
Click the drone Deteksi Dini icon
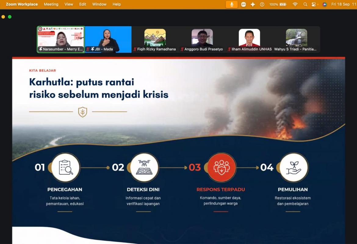pos(144,167)
